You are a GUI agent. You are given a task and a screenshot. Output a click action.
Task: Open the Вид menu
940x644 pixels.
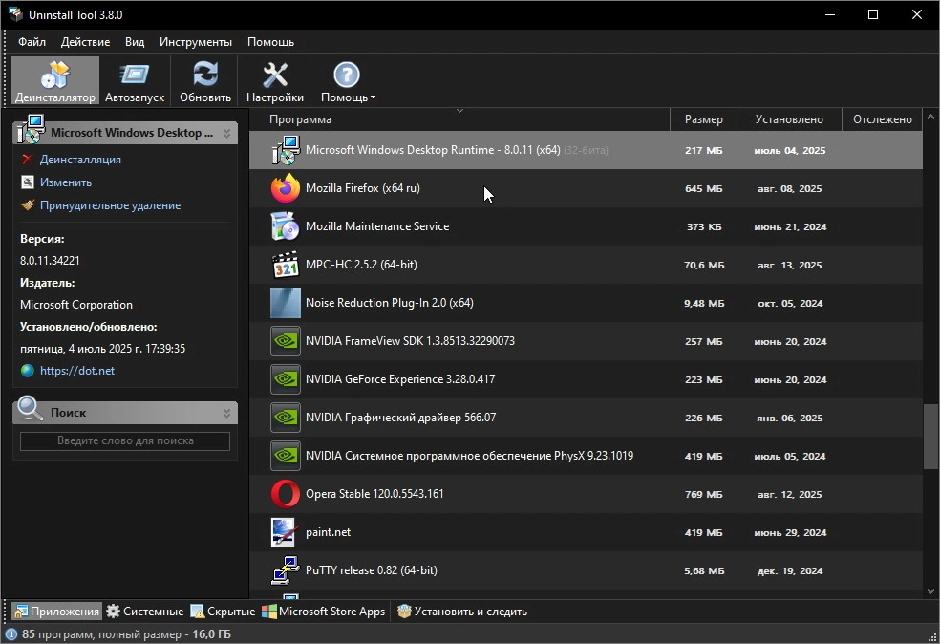135,42
